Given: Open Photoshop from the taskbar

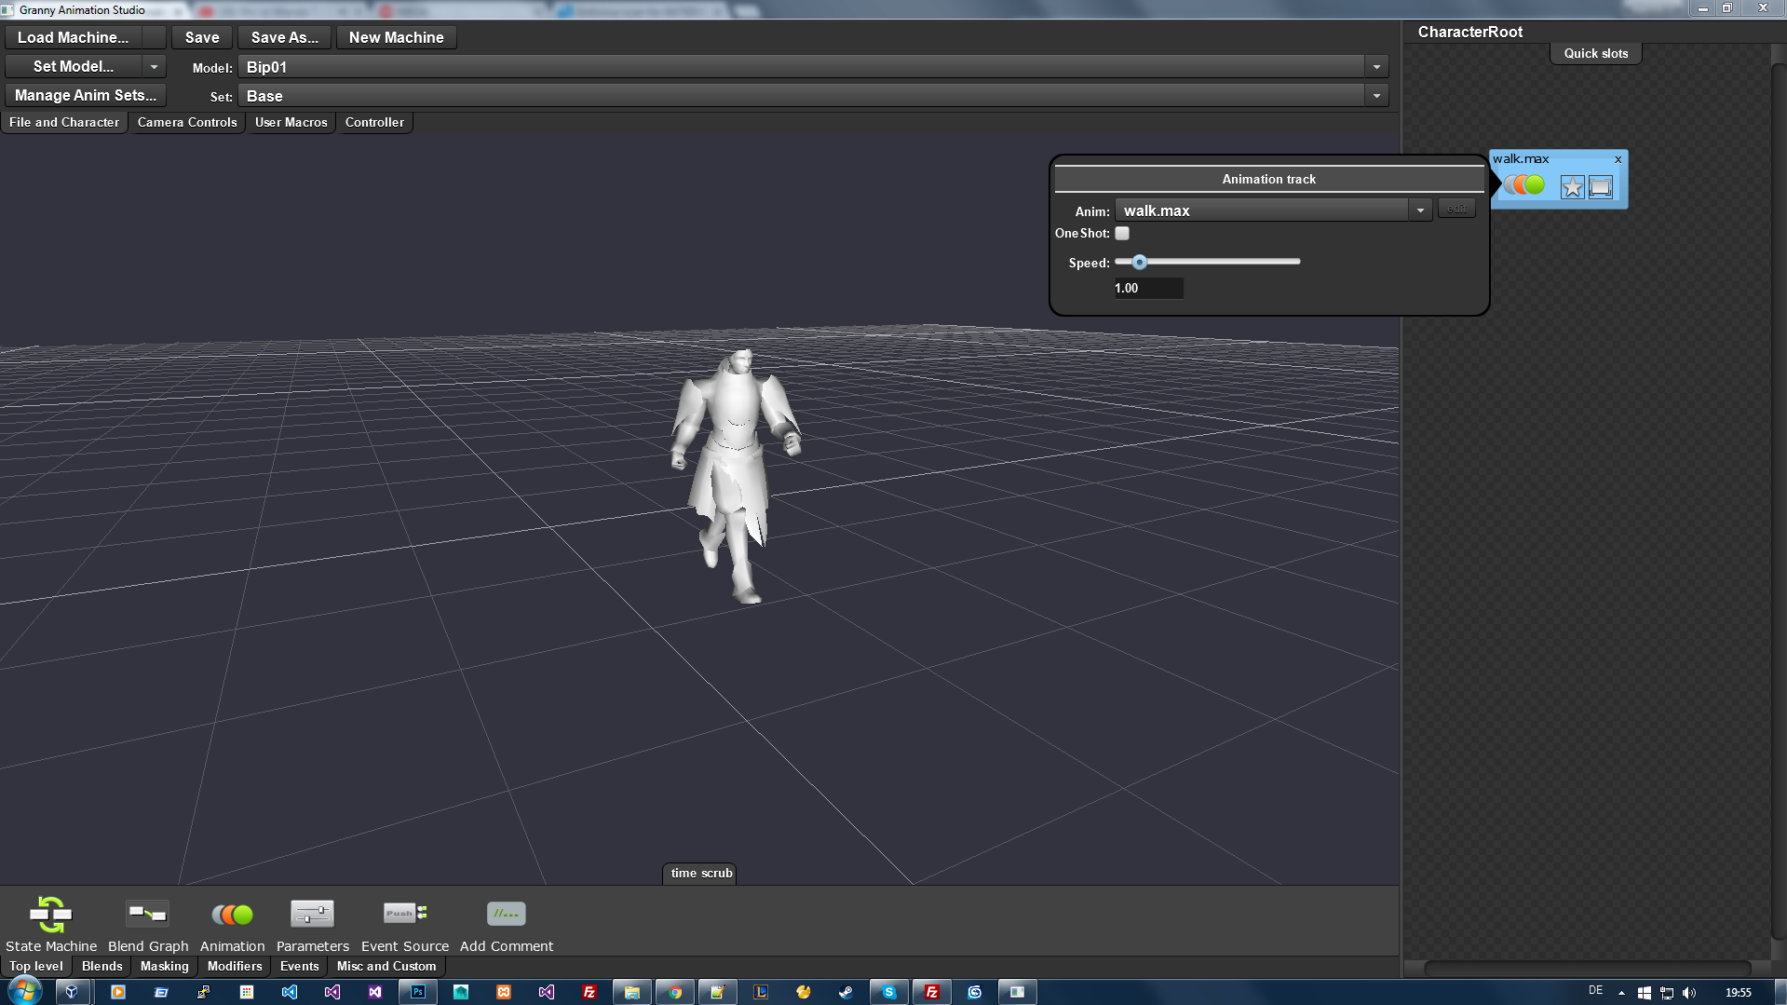Looking at the screenshot, I should coord(418,992).
